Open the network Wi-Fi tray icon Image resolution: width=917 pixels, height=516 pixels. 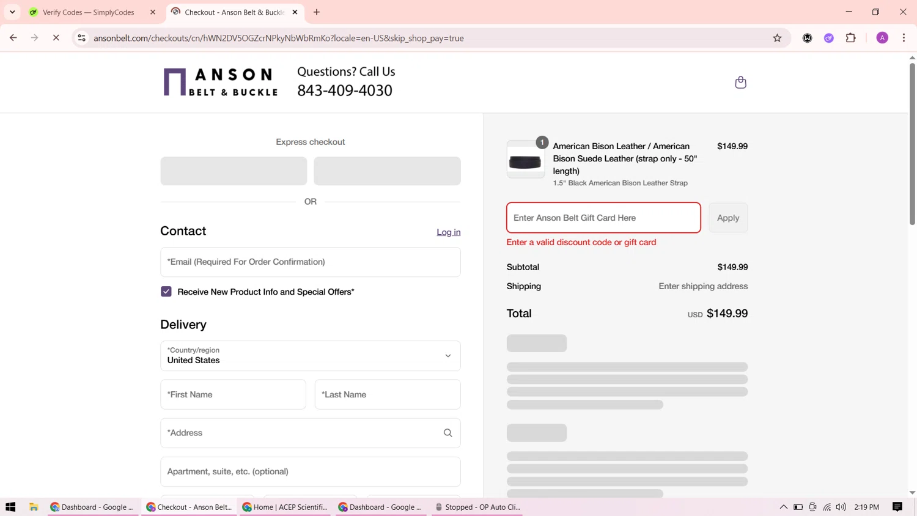(x=827, y=507)
